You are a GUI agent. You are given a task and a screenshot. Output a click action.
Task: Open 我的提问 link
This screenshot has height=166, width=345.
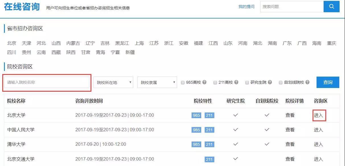[247, 7]
